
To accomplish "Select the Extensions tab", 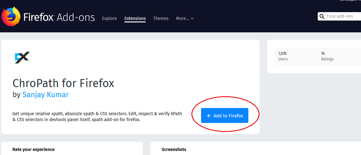I will (135, 18).
